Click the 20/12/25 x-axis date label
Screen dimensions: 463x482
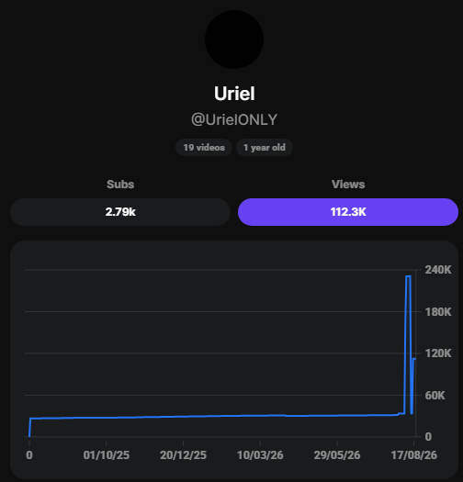point(183,455)
